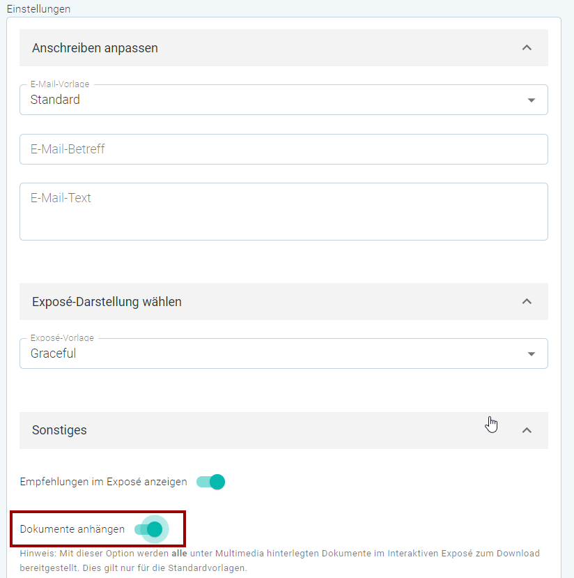574x578 pixels.
Task: Select the Einstellungen heading text
Action: [x=38, y=9]
